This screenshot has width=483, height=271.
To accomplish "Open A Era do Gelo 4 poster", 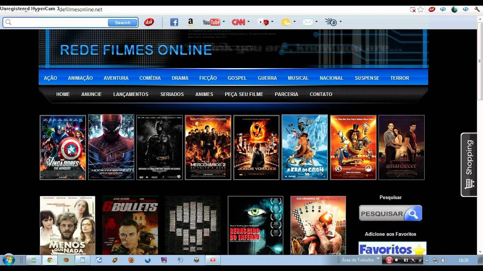I will (x=305, y=147).
